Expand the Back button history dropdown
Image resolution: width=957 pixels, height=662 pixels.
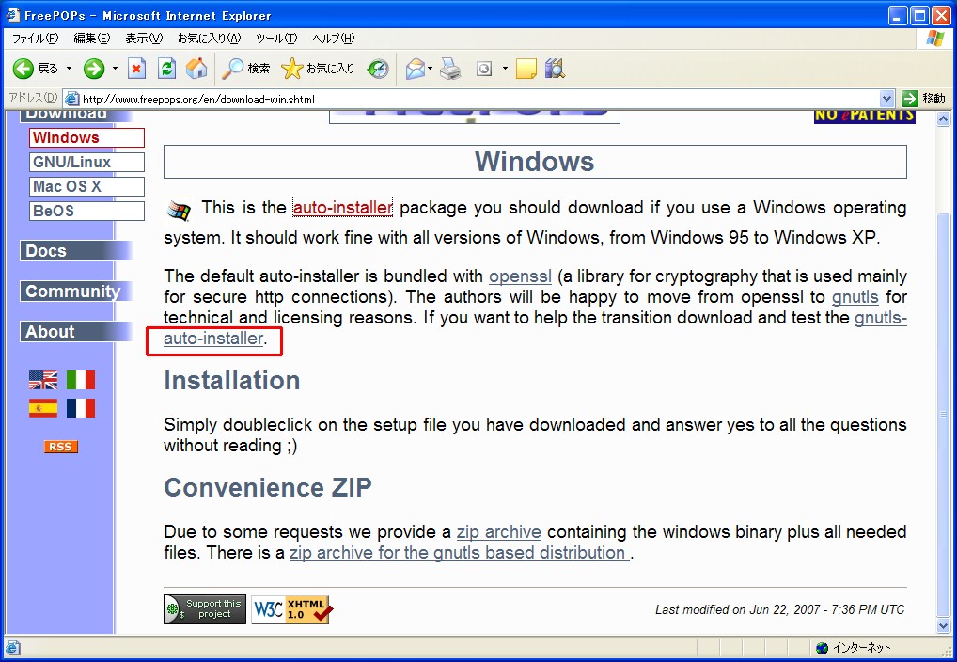point(69,69)
